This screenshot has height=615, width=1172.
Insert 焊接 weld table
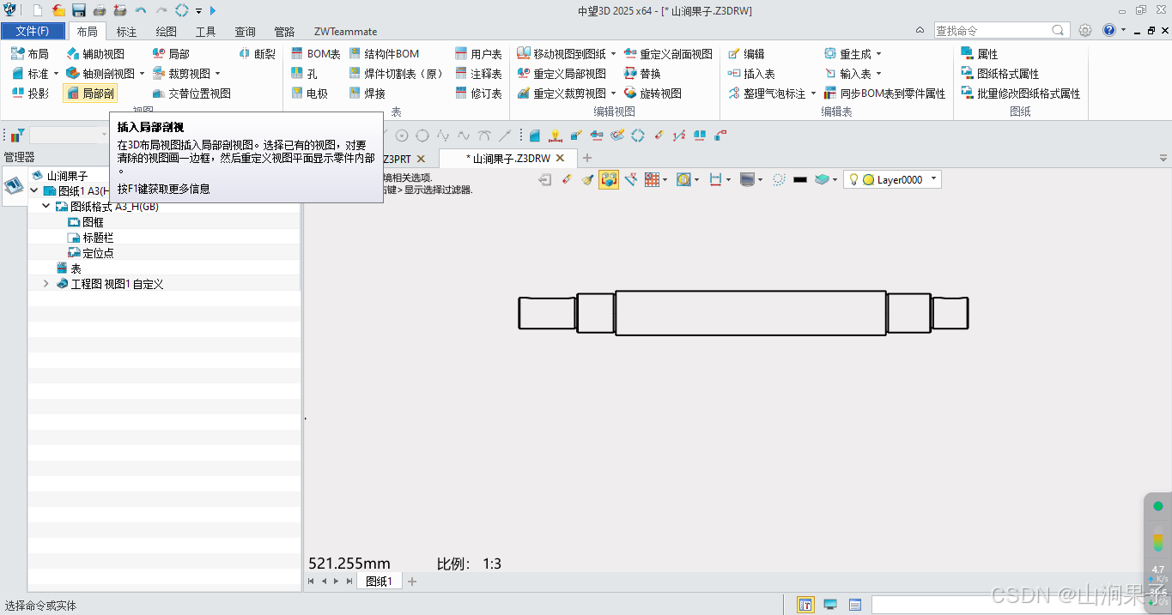click(x=367, y=93)
